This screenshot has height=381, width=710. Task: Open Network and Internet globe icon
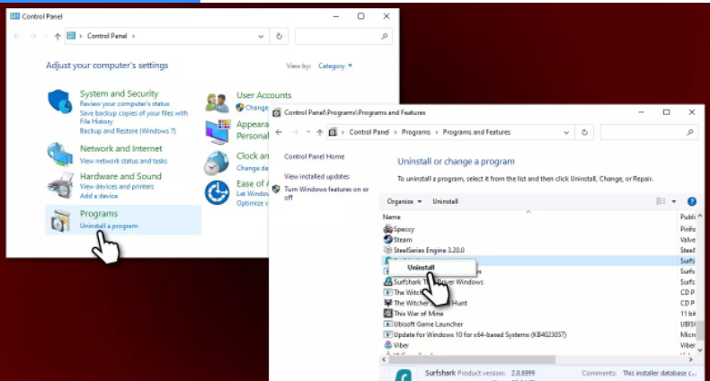[60, 155]
